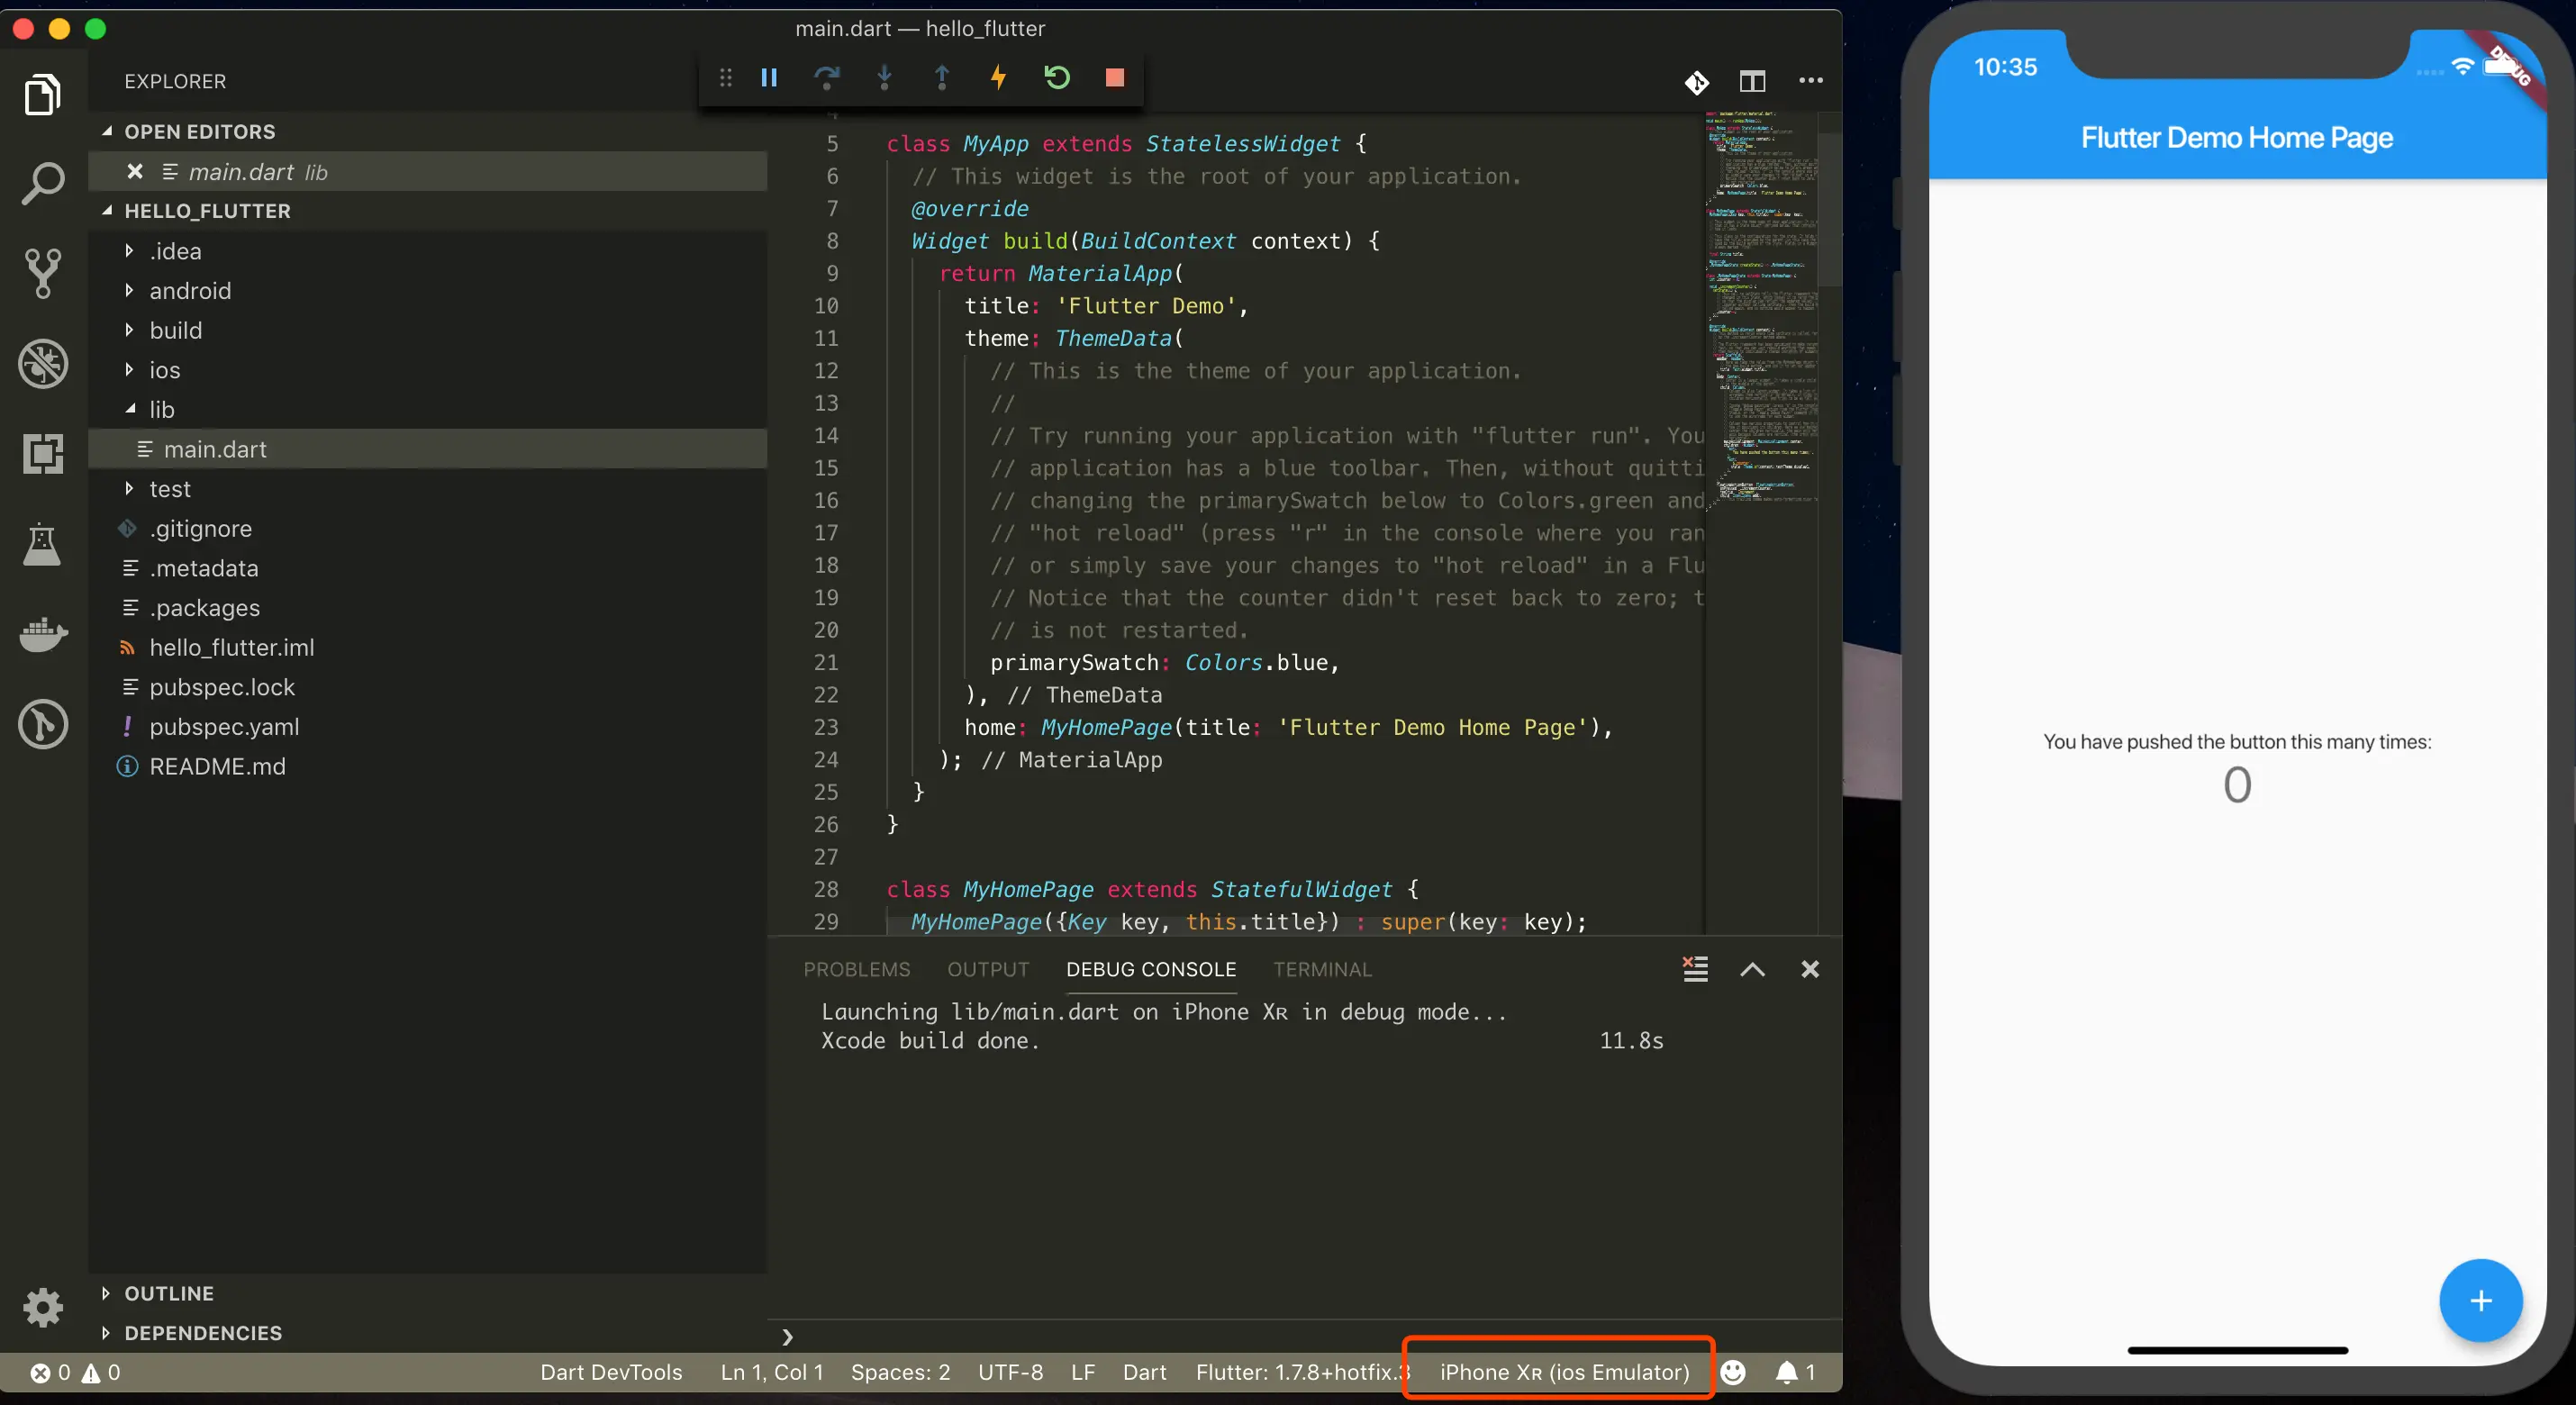Open the Docker icon in the activity bar
The height and width of the screenshot is (1405, 2576).
[42, 634]
